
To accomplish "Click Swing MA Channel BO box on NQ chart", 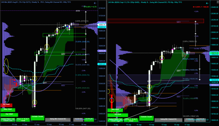I will (169, 120).
